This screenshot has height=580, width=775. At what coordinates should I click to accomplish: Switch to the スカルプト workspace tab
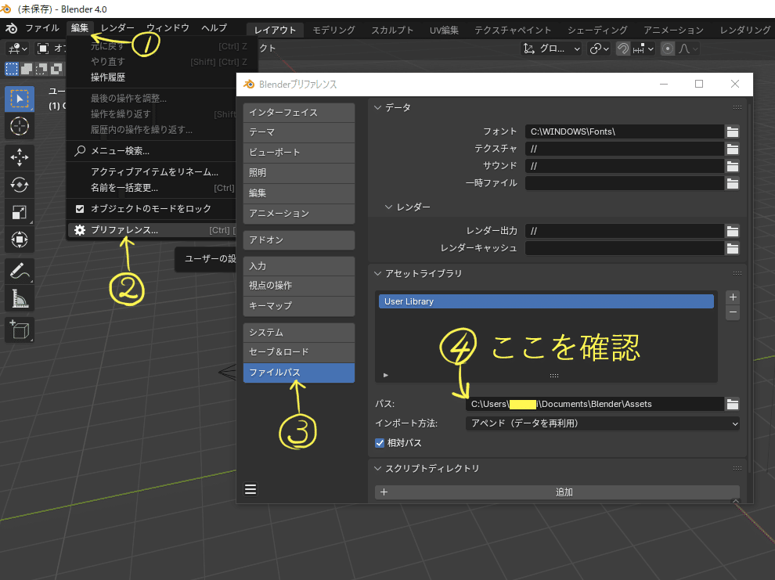pyautogui.click(x=392, y=31)
